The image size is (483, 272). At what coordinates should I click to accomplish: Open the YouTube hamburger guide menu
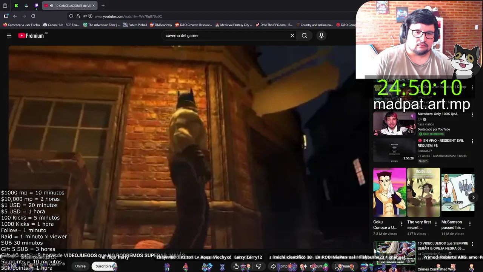point(9,36)
